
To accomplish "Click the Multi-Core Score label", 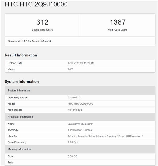I will tap(117, 30).
